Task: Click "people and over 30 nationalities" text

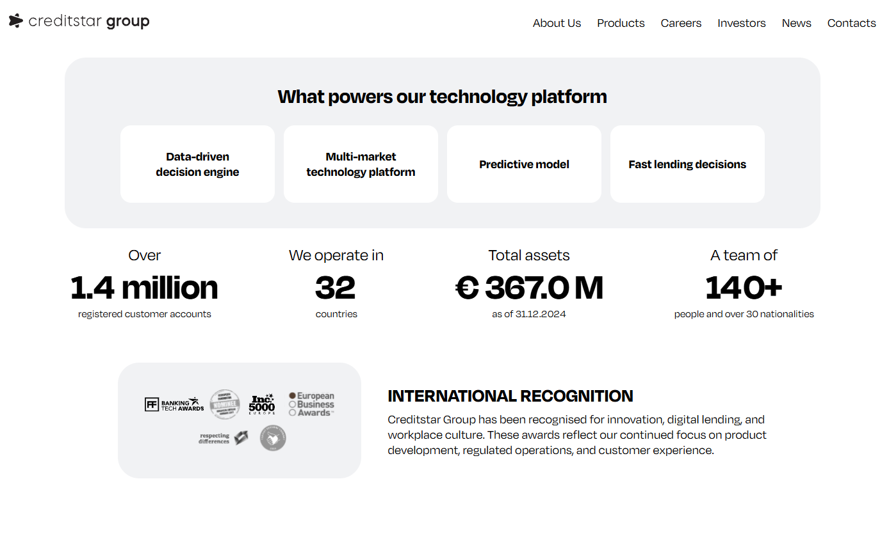Action: point(744,314)
